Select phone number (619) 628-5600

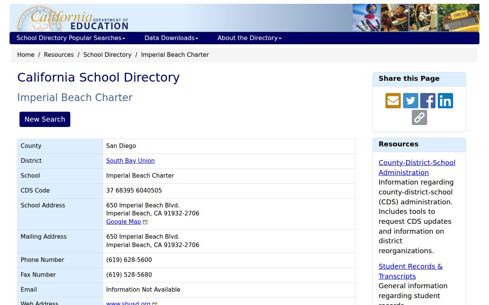pos(129,260)
